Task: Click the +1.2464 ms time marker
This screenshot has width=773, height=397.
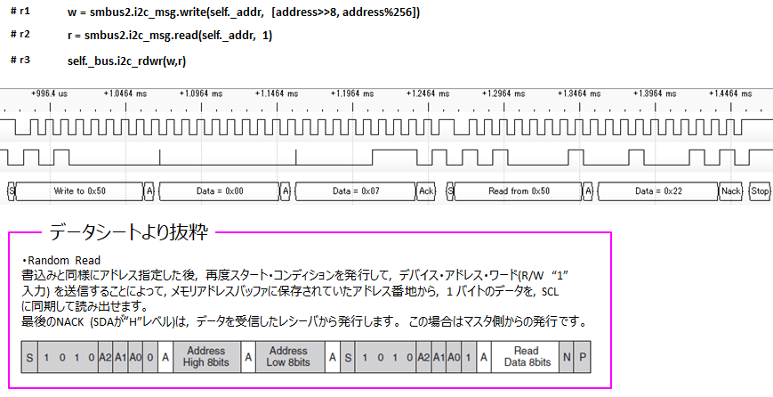Action: point(428,93)
